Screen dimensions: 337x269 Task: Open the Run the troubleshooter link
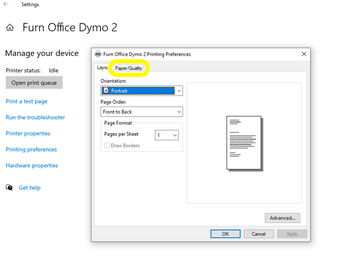coord(35,117)
